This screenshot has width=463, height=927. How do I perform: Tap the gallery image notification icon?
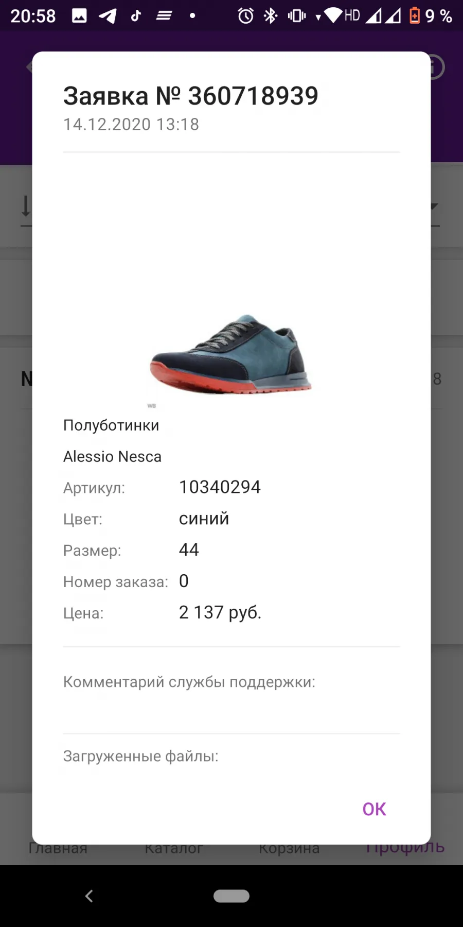click(79, 16)
